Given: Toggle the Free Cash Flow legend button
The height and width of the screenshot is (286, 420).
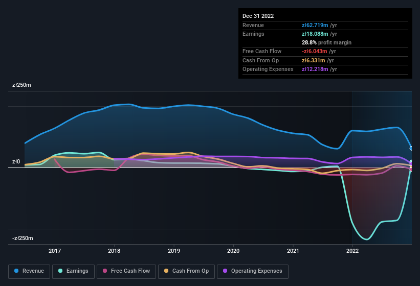Looking at the screenshot, I should [x=126, y=271].
